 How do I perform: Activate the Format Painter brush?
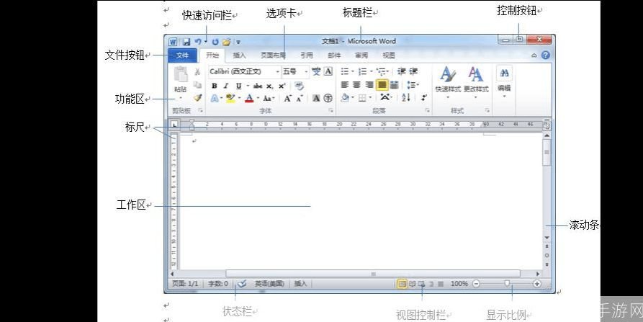click(198, 98)
